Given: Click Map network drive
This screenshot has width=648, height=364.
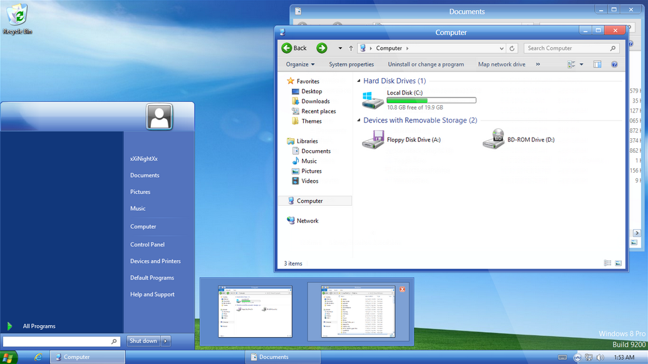Looking at the screenshot, I should (x=501, y=64).
